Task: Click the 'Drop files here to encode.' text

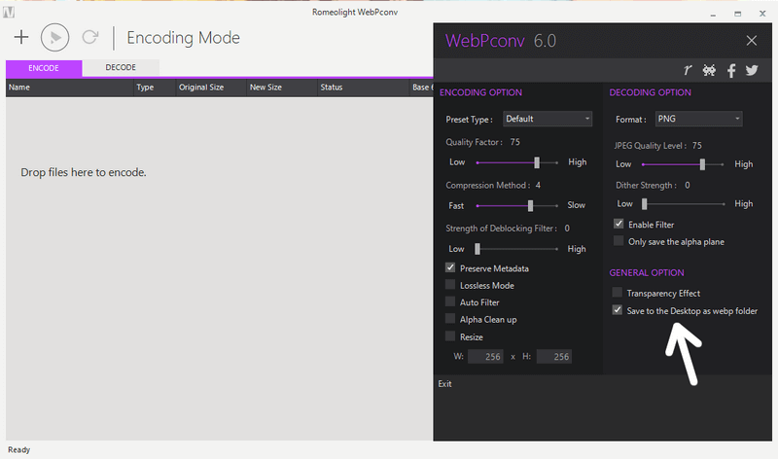Action: point(84,173)
